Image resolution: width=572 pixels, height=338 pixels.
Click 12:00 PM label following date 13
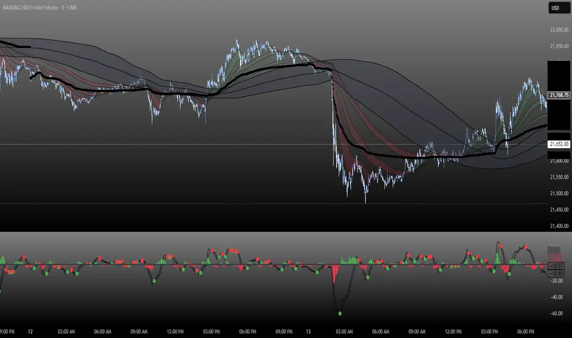pos(453,332)
